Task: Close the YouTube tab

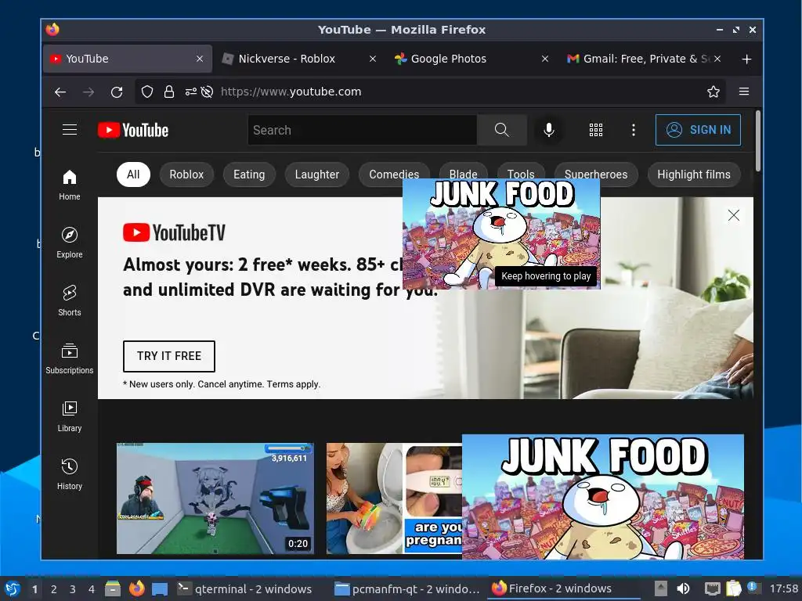Action: (200, 59)
